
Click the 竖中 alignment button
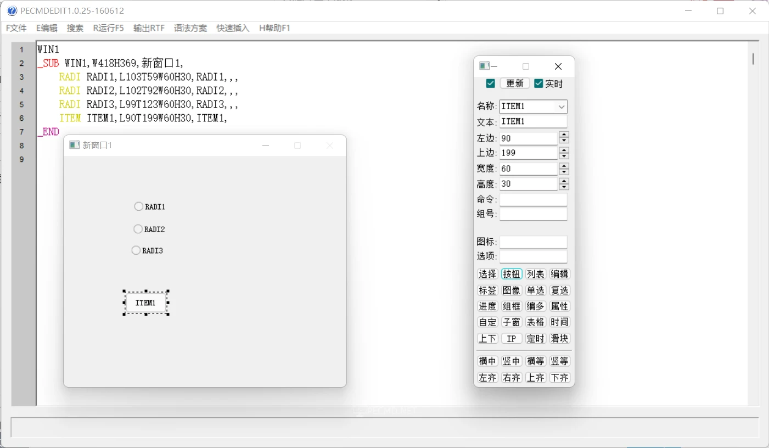click(512, 361)
